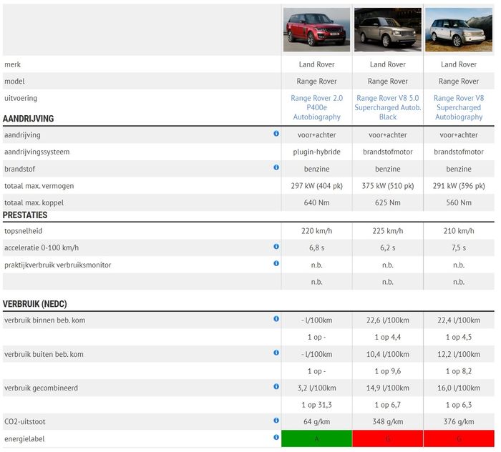Click the 560 Nm torque value
The width and height of the screenshot is (501, 452).
(459, 202)
